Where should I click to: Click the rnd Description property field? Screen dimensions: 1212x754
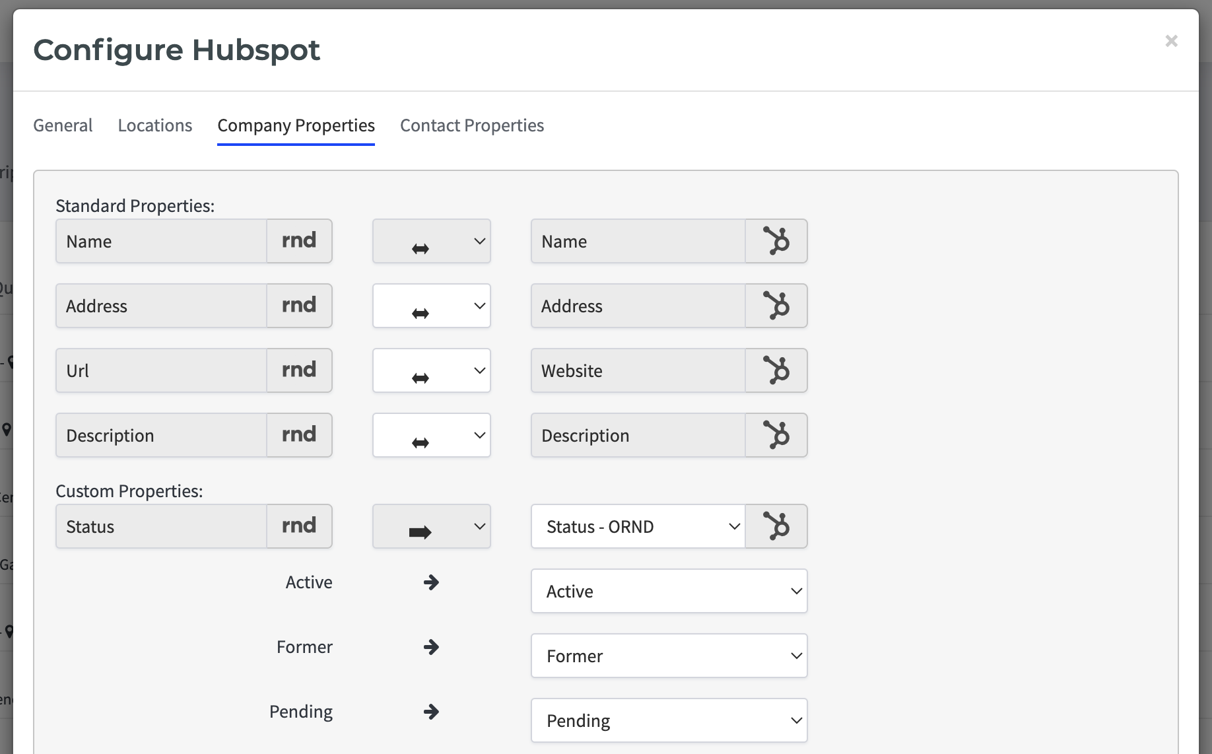[x=162, y=435]
